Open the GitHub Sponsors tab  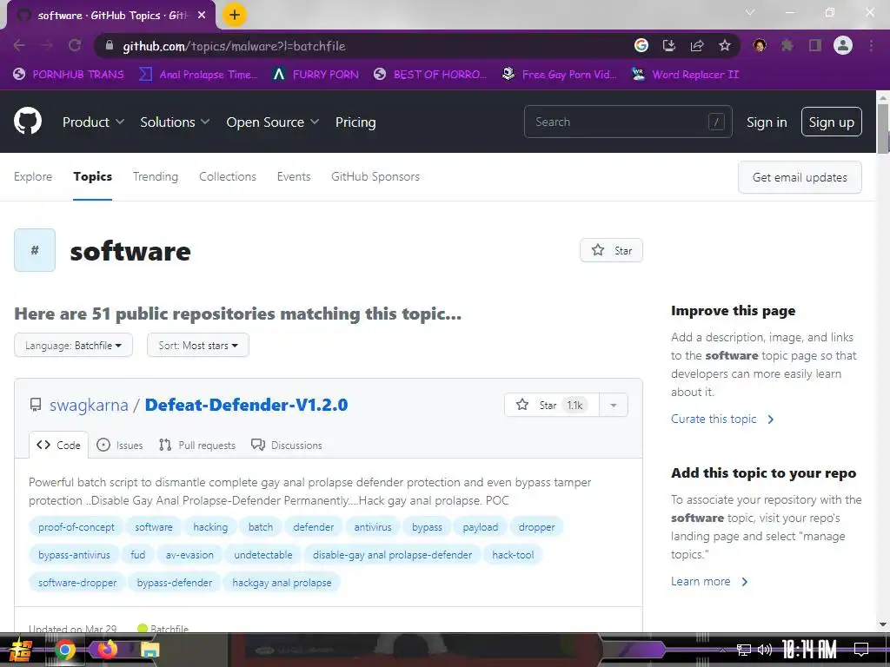(x=375, y=176)
